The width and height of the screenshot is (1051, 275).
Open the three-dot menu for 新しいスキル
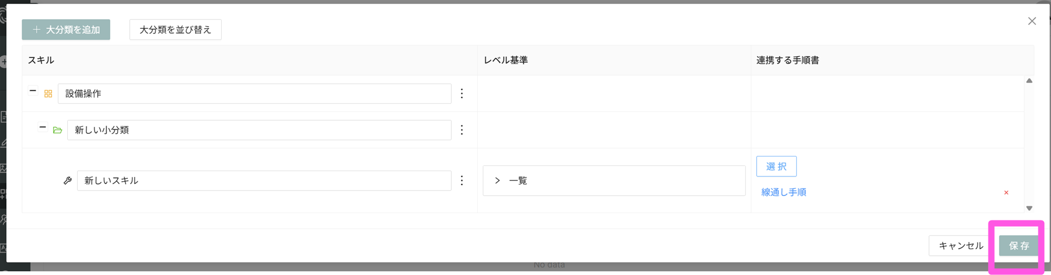(x=461, y=181)
